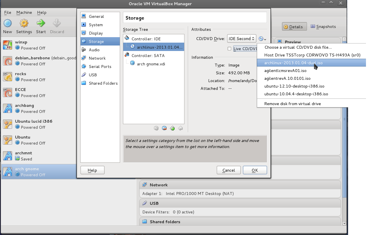Select arch gnome.vdi in storage tree

click(x=154, y=64)
